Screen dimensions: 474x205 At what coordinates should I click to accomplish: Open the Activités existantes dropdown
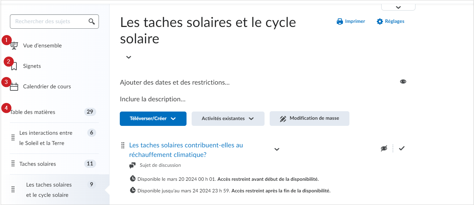(228, 119)
